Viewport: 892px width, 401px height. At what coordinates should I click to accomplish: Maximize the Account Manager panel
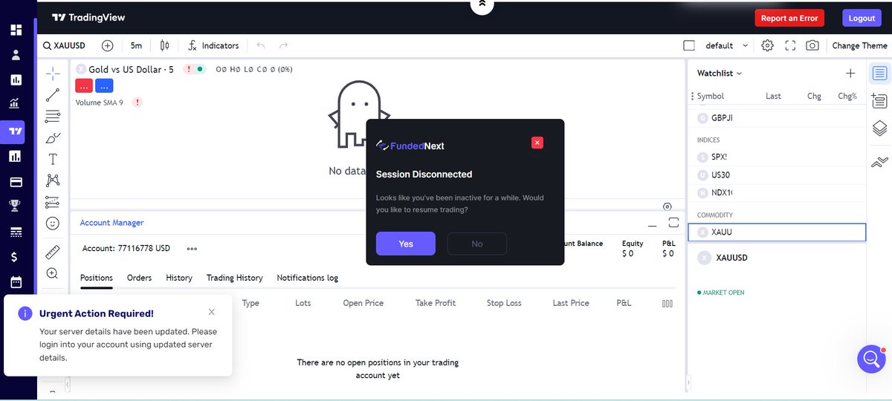point(673,222)
